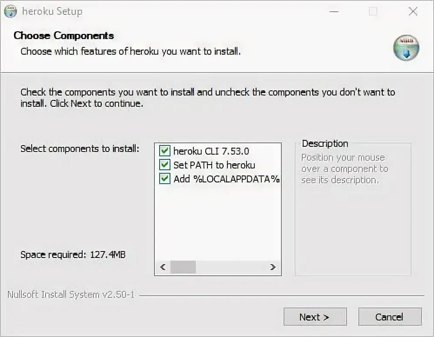Minimize the heroku Setup window
Screen dimensions: 434x337
pyautogui.click(x=333, y=12)
